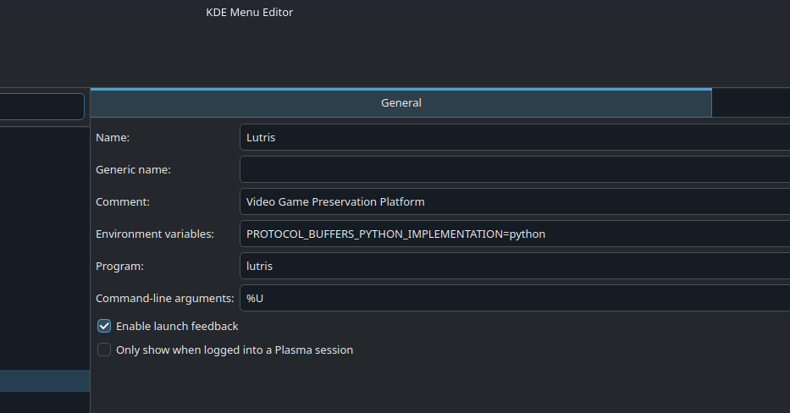Screen dimensions: 790x413
Task: Click the Environment variables input field
Action: click(514, 234)
